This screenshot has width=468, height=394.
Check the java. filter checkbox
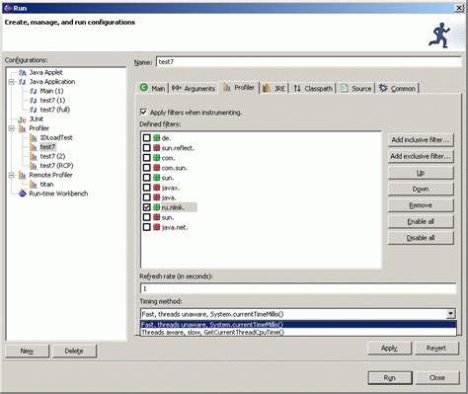pos(147,197)
